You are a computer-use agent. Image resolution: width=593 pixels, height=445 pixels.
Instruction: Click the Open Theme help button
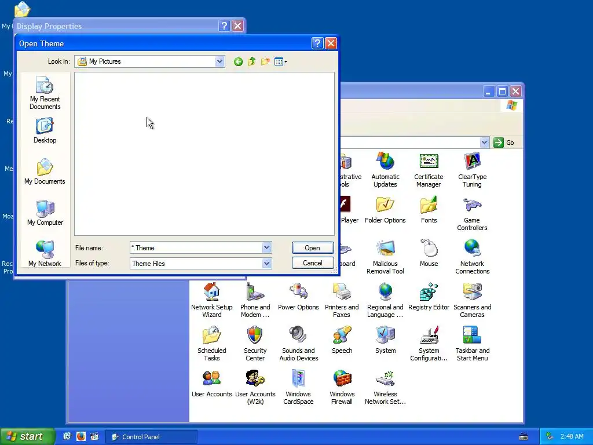(x=317, y=43)
